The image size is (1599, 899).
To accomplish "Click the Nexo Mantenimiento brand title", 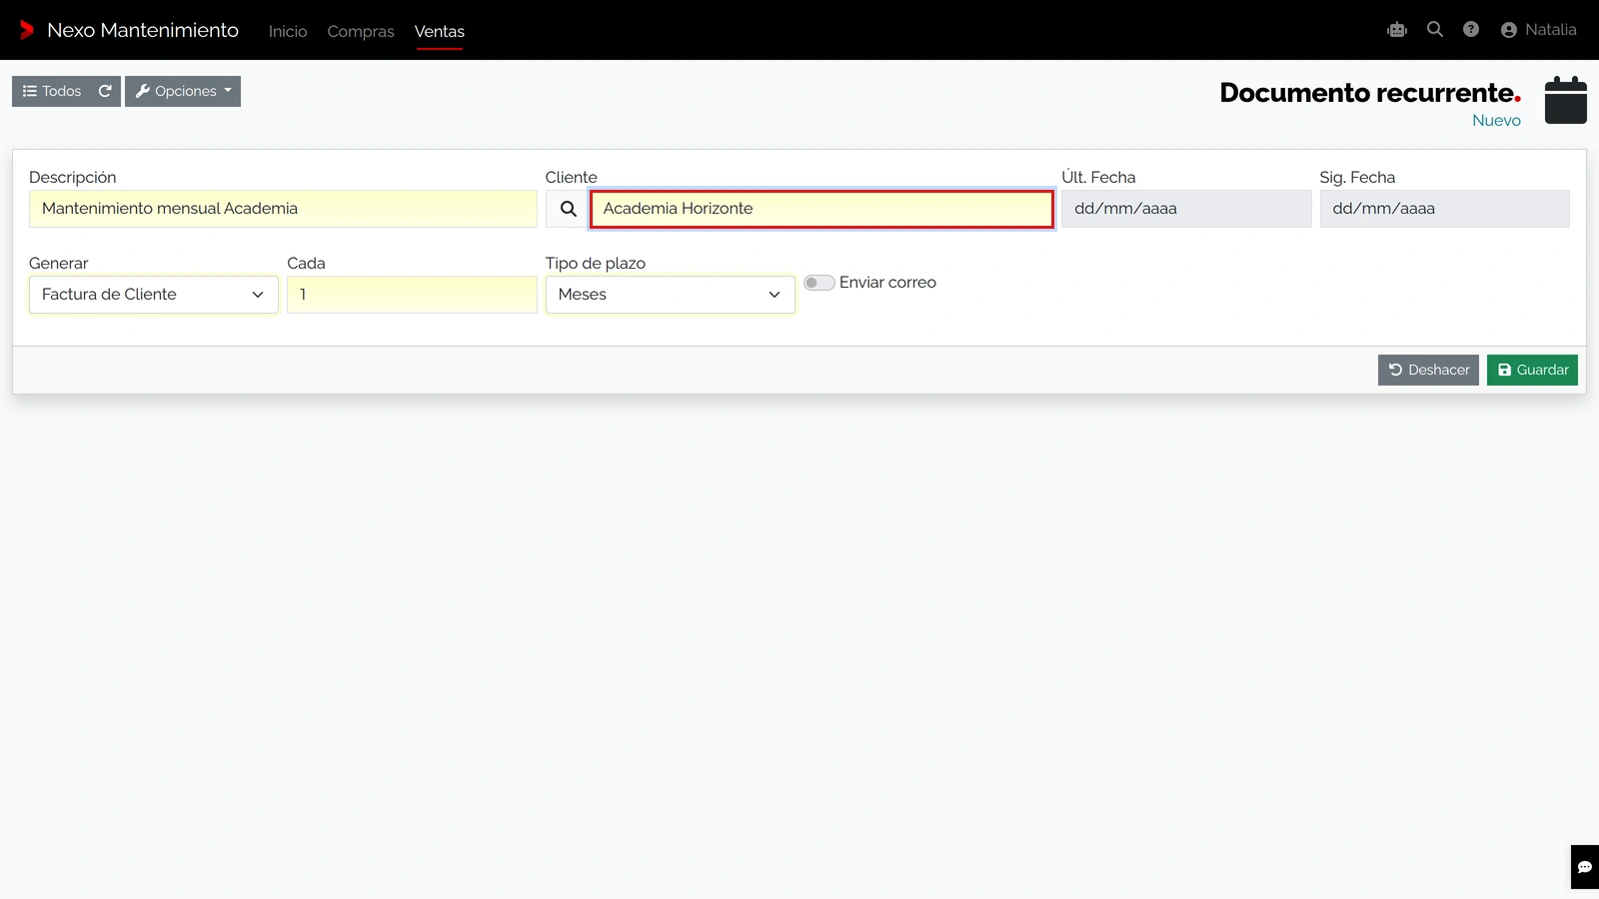I will 143,30.
